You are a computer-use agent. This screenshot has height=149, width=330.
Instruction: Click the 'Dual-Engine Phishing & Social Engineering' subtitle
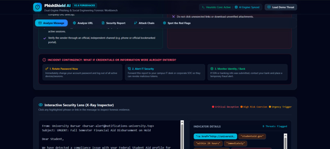[x=81, y=10]
